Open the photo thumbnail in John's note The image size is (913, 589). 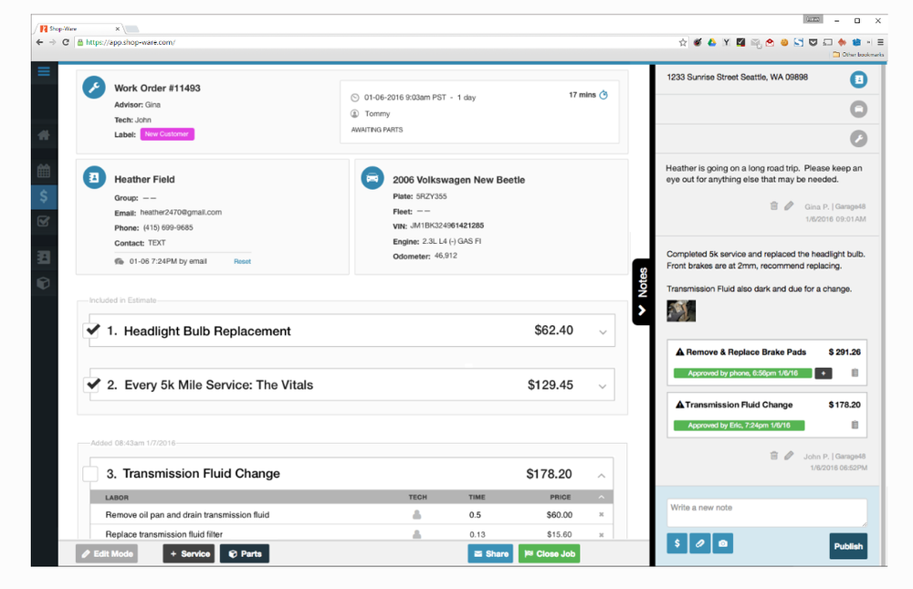coord(681,310)
